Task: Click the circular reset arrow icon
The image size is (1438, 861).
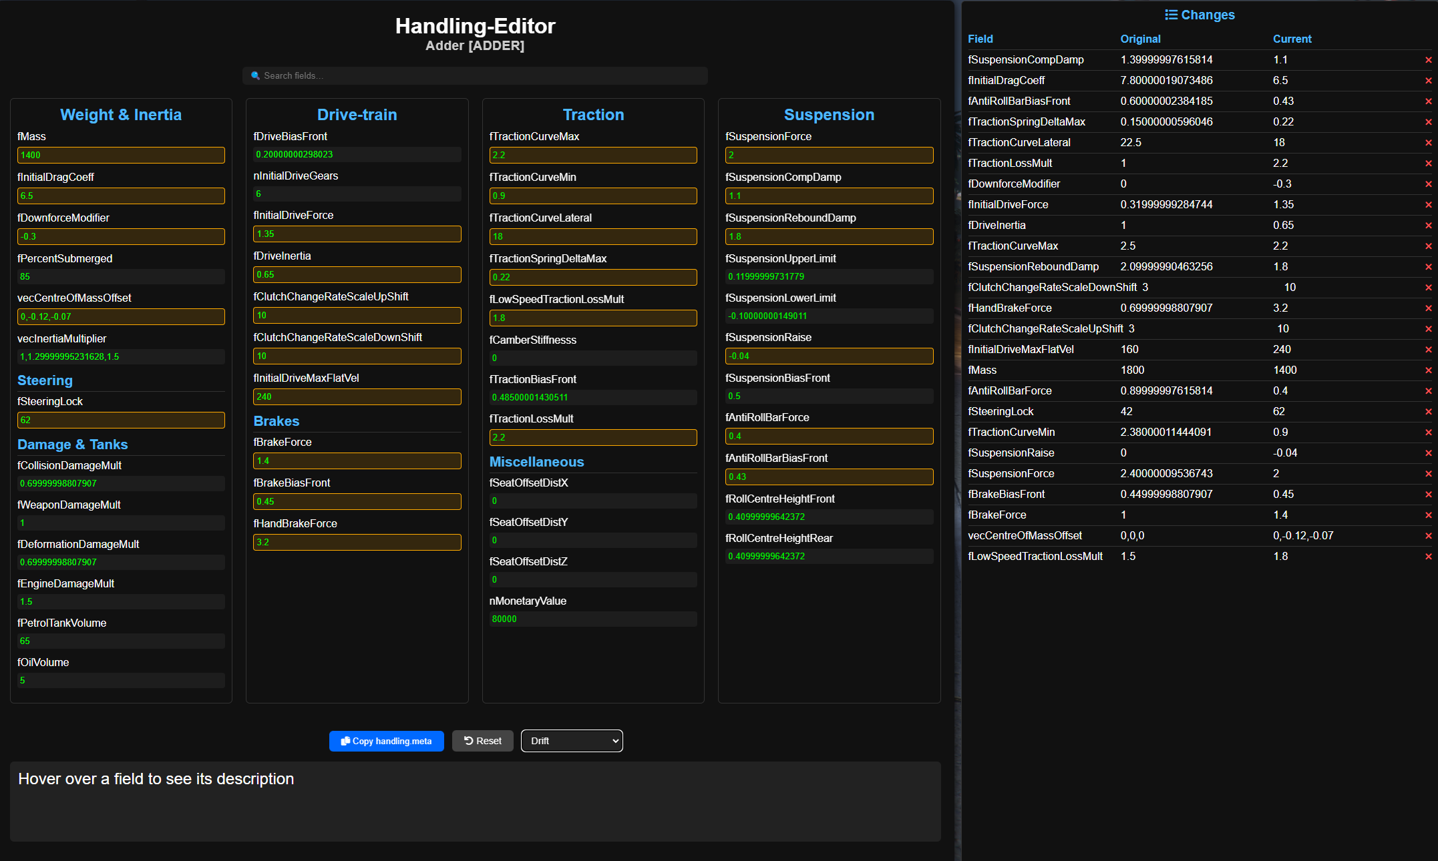Action: pyautogui.click(x=468, y=741)
